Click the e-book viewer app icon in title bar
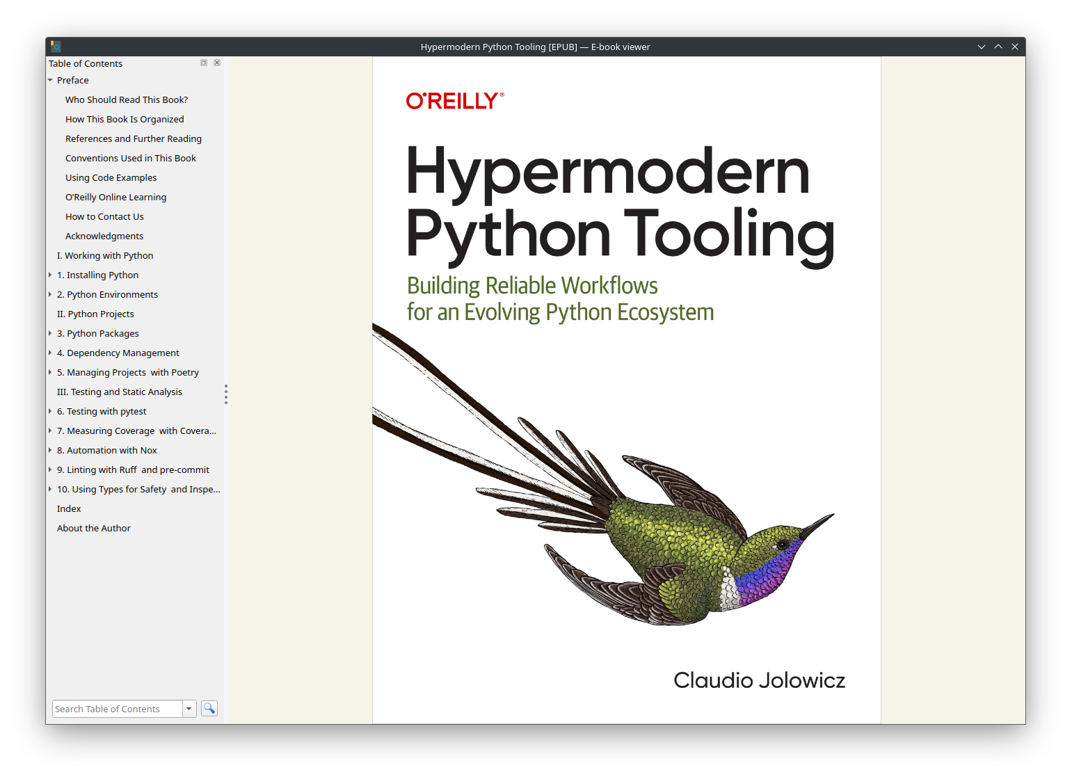The width and height of the screenshot is (1072, 779). [x=56, y=47]
